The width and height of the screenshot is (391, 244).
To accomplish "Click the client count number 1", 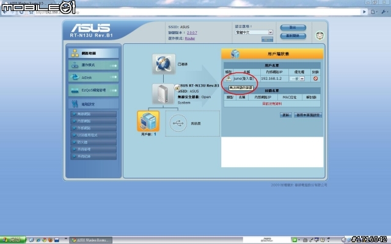I will [155, 134].
